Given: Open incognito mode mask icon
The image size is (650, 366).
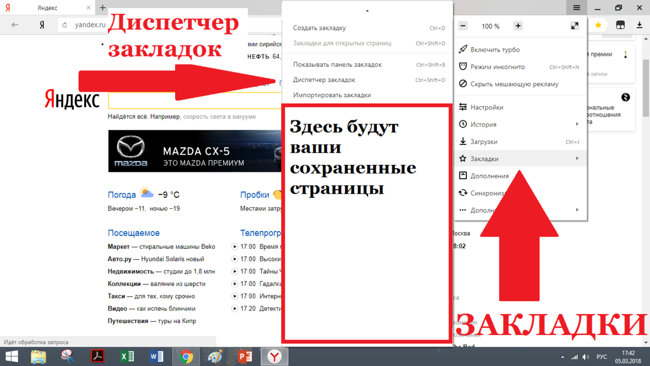Looking at the screenshot, I should pos(463,67).
